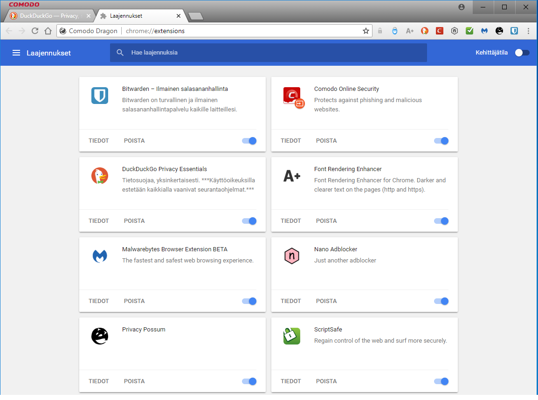Viewport: 538px width, 400px height.
Task: Click the DuckDuckGo toolbar extension icon
Action: coord(425,31)
